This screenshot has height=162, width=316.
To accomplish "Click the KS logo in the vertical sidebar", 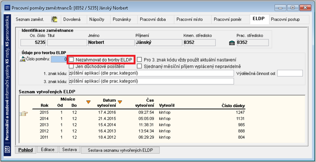I will pos(7,150).
